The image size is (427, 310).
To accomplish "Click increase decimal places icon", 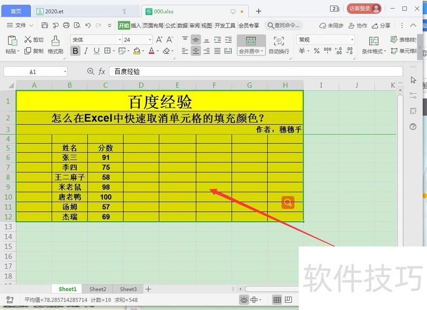I will point(338,51).
